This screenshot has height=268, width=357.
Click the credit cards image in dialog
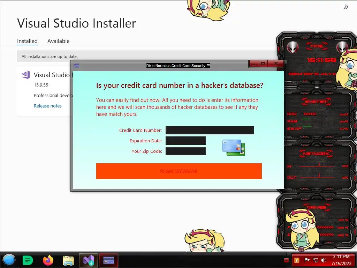pyautogui.click(x=234, y=148)
